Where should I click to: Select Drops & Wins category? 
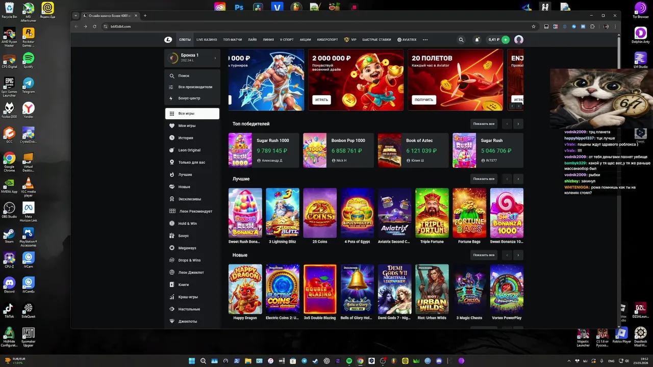point(192,260)
